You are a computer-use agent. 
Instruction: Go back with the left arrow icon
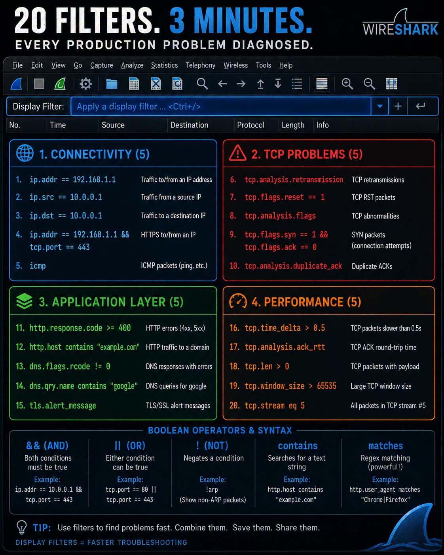click(222, 84)
